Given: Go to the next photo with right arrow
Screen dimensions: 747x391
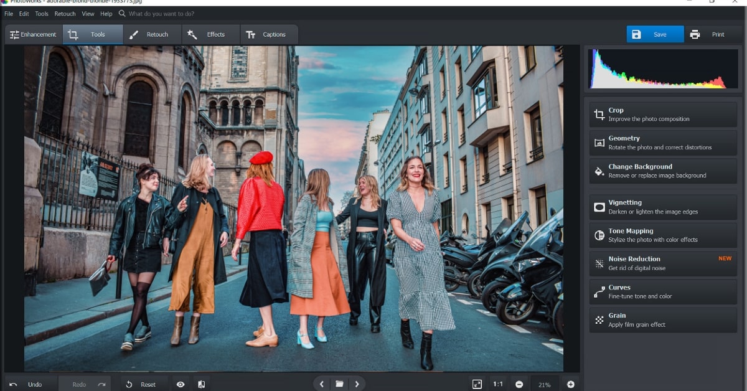Looking at the screenshot, I should (357, 384).
